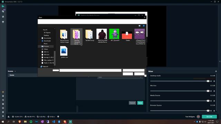Open the help question mark sidebar icon
221x124 pixels.
3,112
